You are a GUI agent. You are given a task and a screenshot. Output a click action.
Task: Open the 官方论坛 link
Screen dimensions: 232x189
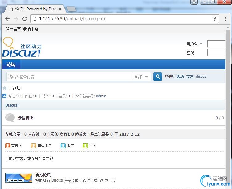(x=43, y=175)
